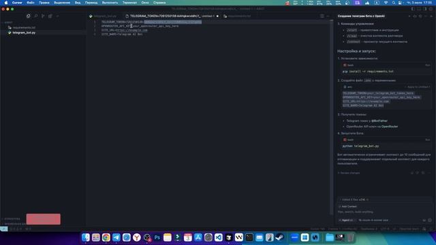Click the send button in chat input
The width and height of the screenshot is (436, 245).
coord(430,220)
